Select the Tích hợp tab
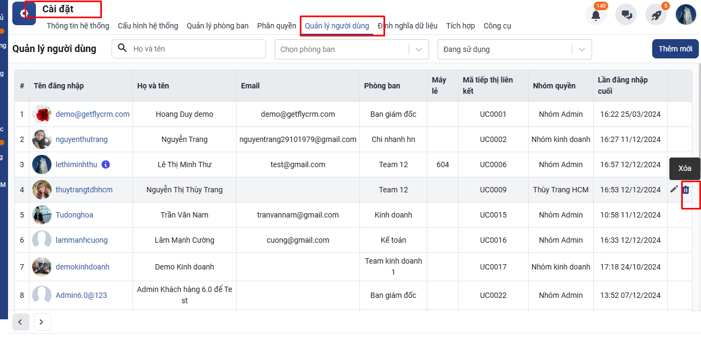 pos(460,26)
